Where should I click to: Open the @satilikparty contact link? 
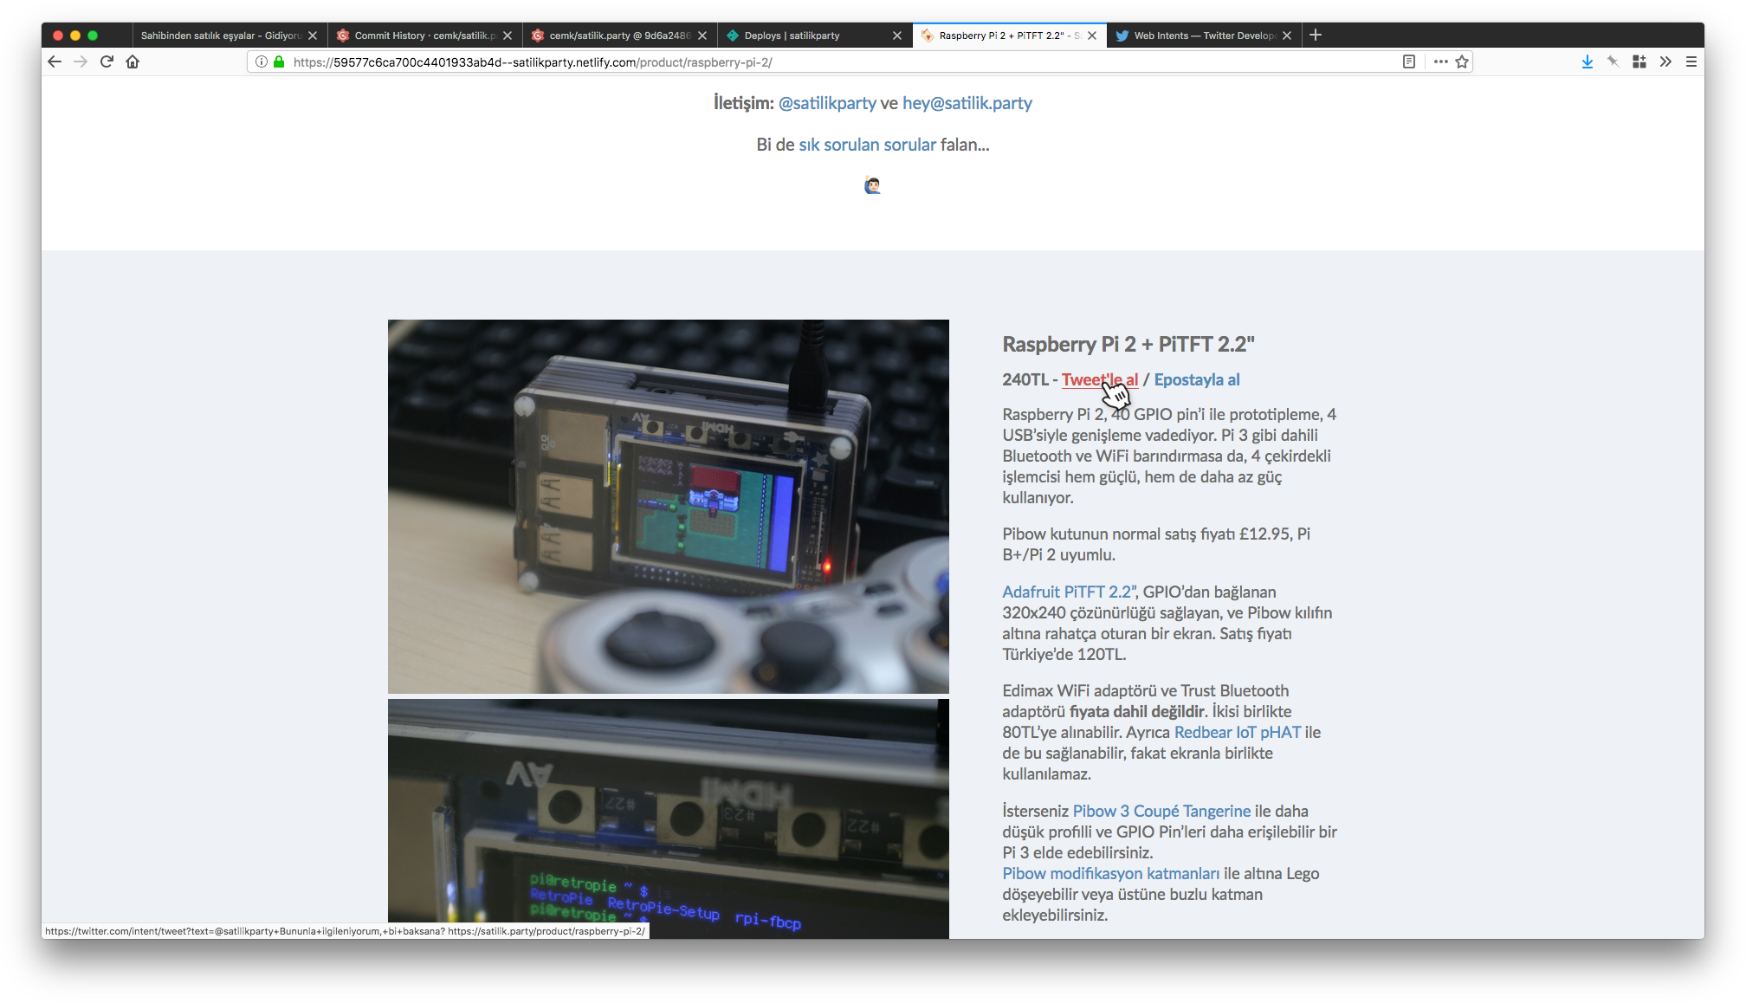(827, 103)
